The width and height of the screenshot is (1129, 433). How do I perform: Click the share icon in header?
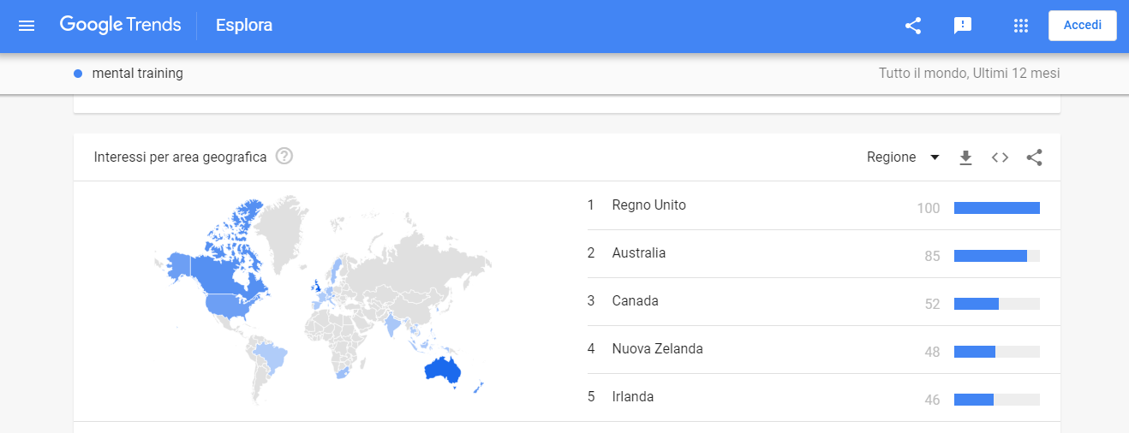tap(913, 26)
